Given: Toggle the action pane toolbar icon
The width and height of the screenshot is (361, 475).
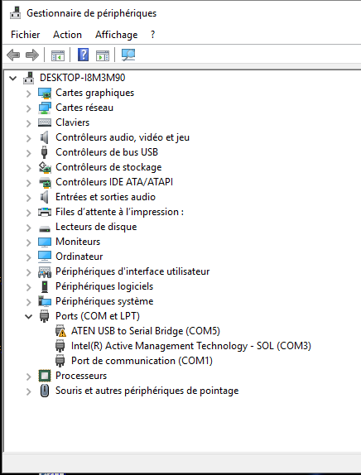Looking at the screenshot, I should tap(103, 55).
